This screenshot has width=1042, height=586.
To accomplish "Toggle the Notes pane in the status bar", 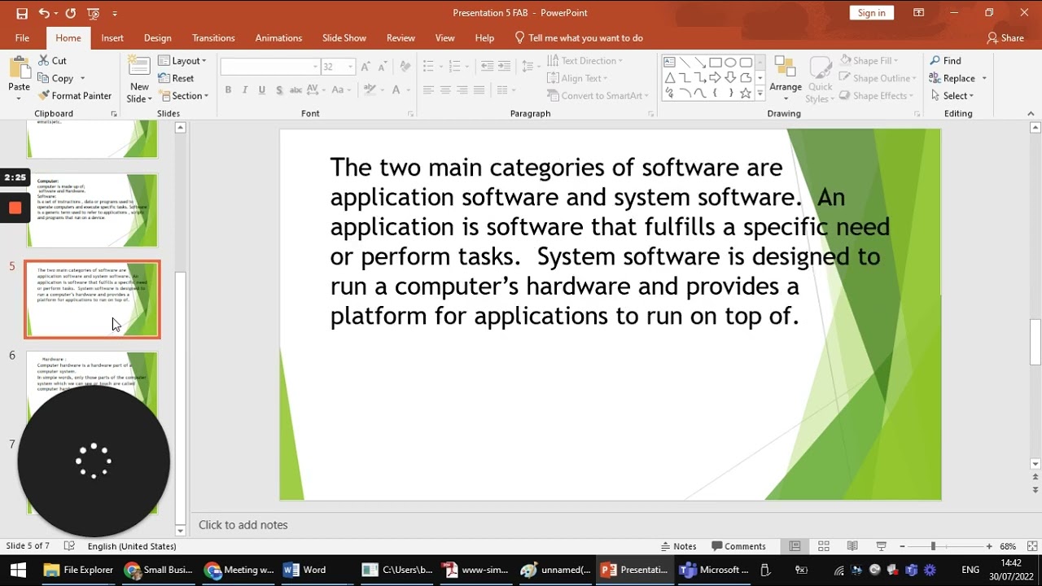I will point(679,546).
